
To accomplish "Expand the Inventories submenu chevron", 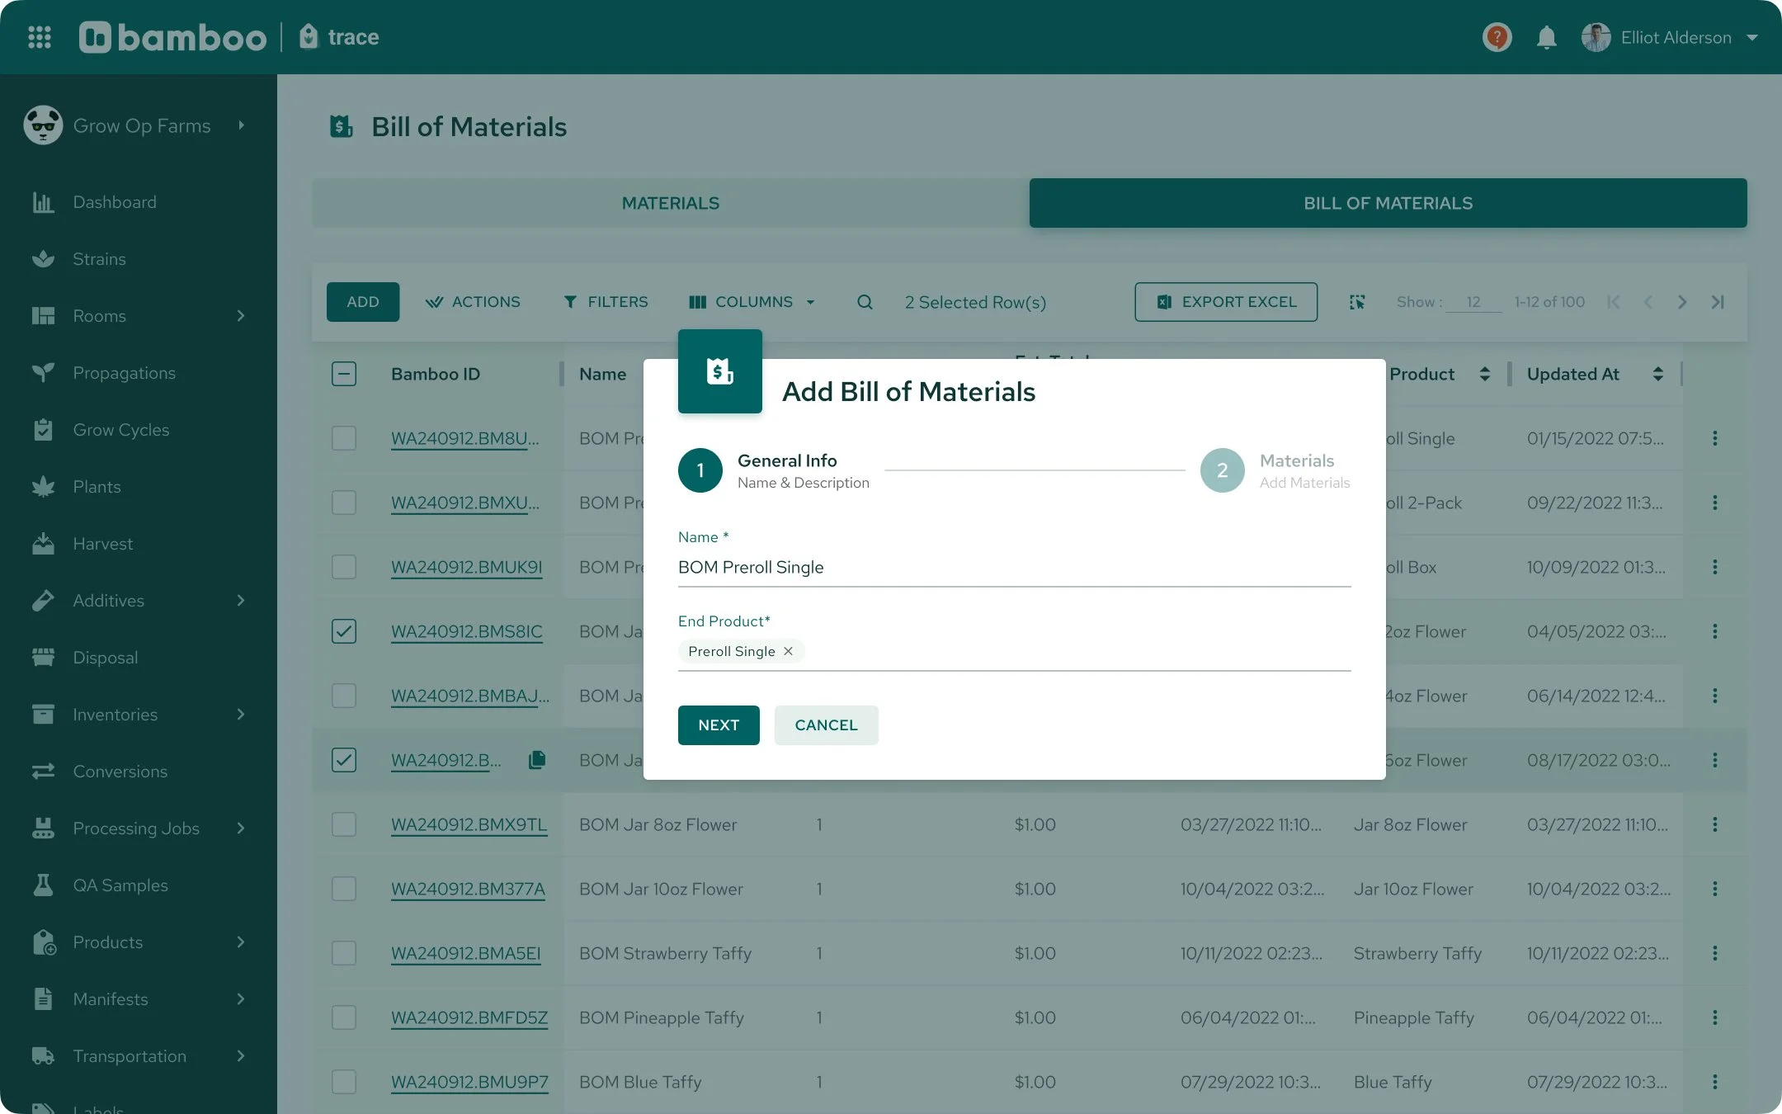I will [x=241, y=715].
